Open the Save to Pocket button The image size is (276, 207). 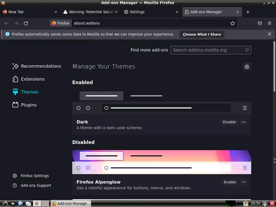point(260,23)
